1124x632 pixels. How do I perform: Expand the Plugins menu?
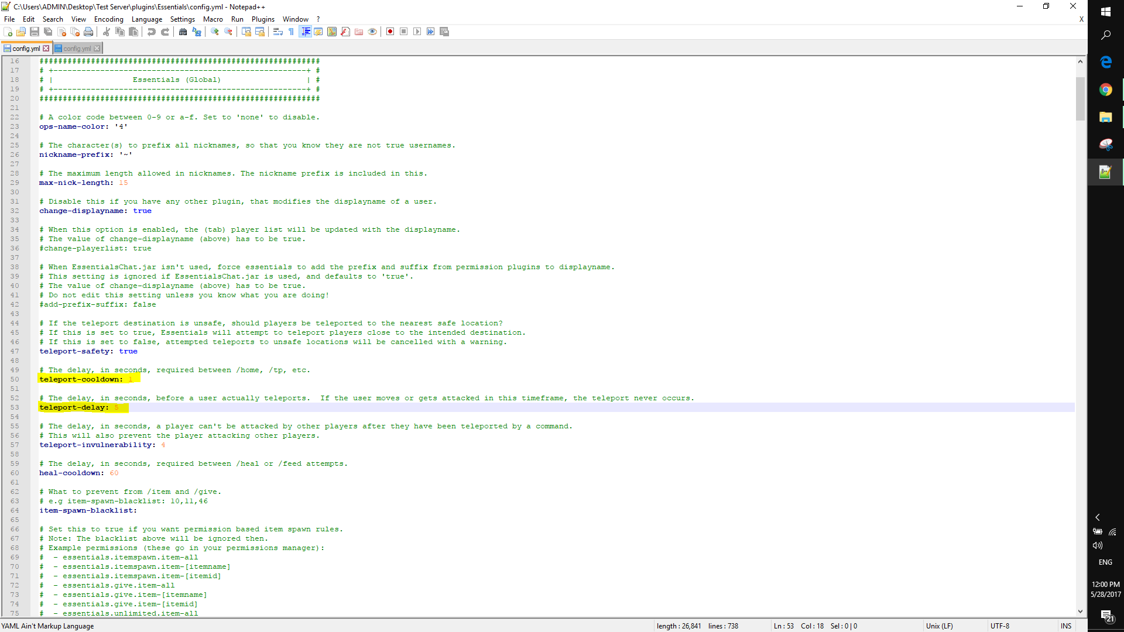pyautogui.click(x=263, y=19)
